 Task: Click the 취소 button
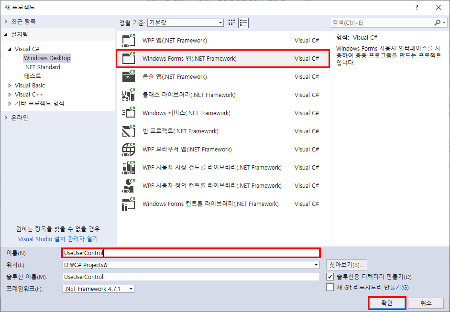426,303
